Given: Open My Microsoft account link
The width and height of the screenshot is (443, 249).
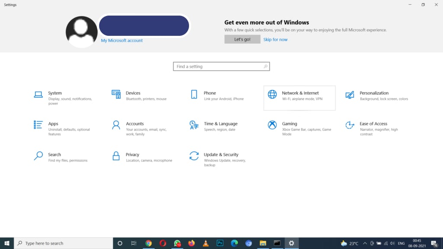Looking at the screenshot, I should (x=122, y=40).
